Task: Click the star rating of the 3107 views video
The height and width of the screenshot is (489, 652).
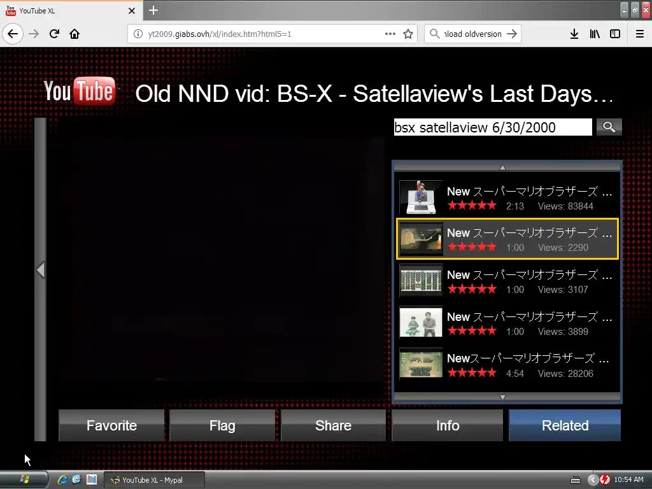Action: (x=472, y=289)
